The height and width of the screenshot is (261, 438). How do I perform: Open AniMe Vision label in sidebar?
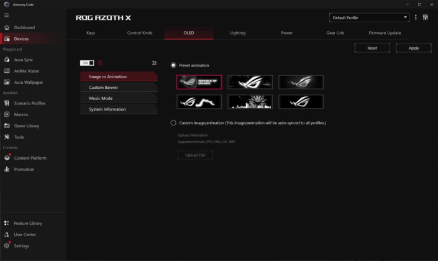[x=27, y=71]
